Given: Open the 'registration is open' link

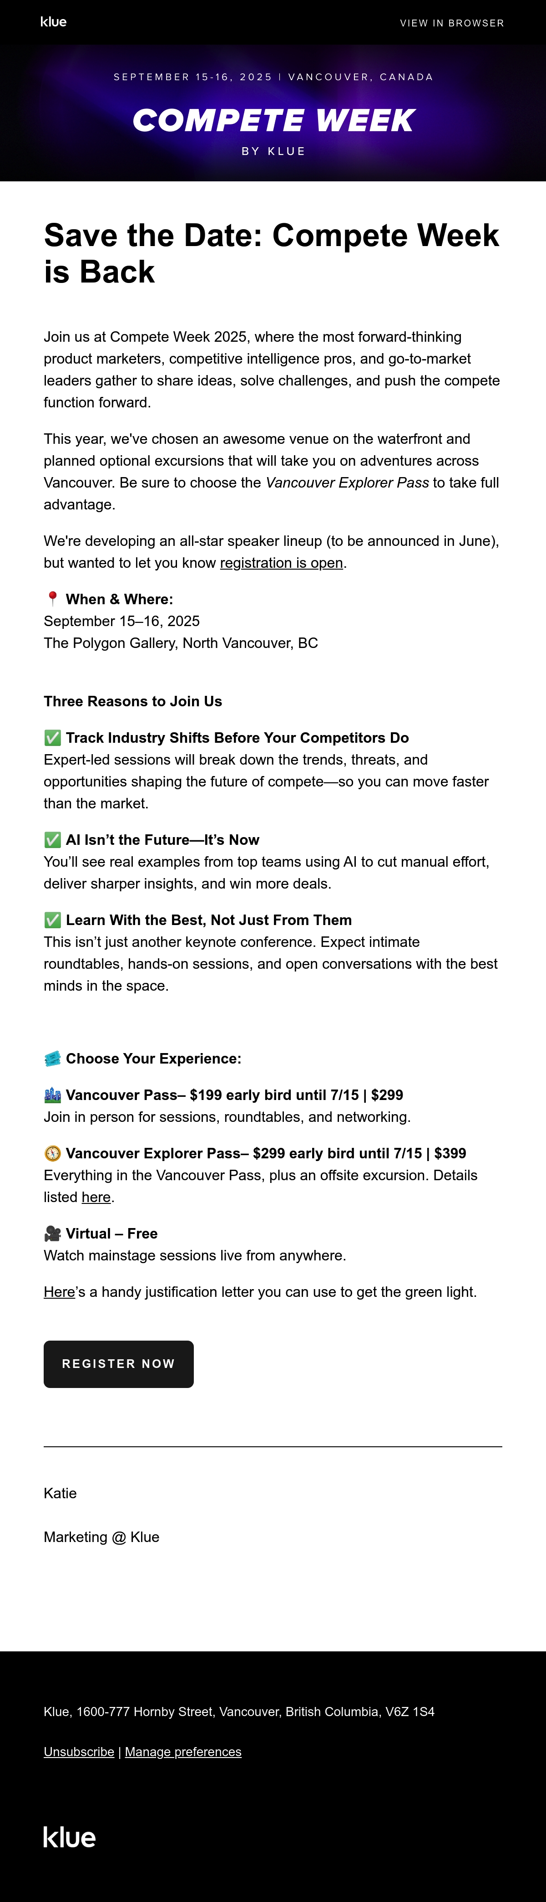Looking at the screenshot, I should point(282,563).
